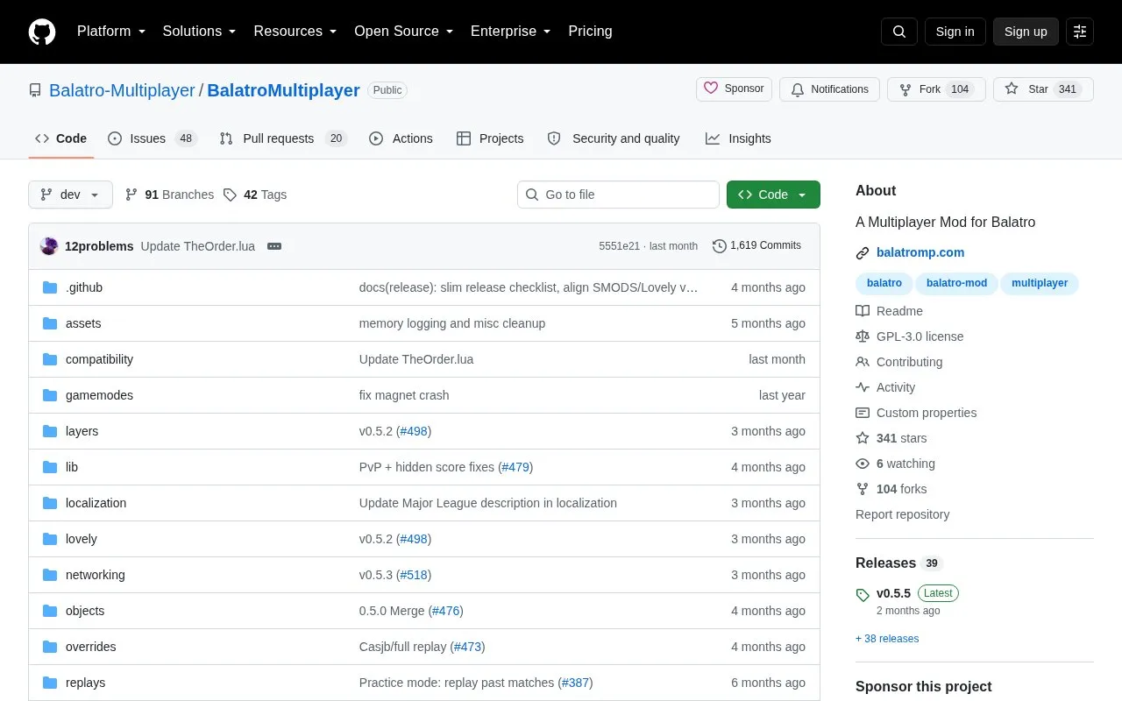Star the repository with the Star button
This screenshot has height=701, width=1122.
[x=1043, y=89]
